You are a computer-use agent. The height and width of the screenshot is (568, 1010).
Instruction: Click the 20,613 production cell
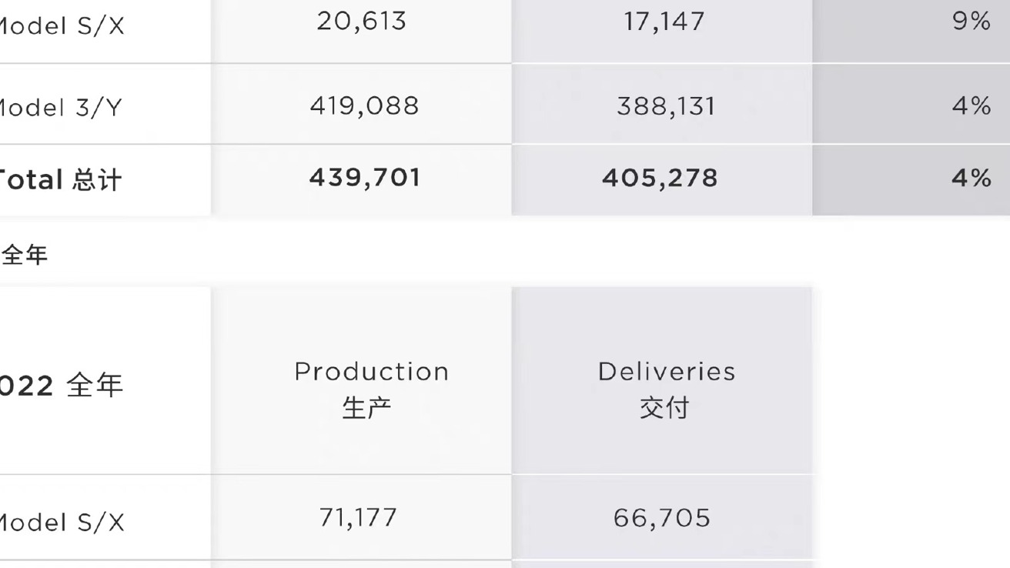click(361, 22)
